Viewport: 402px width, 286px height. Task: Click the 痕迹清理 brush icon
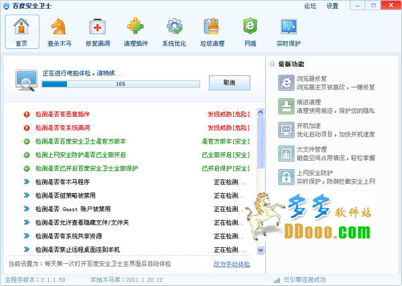[x=286, y=106]
